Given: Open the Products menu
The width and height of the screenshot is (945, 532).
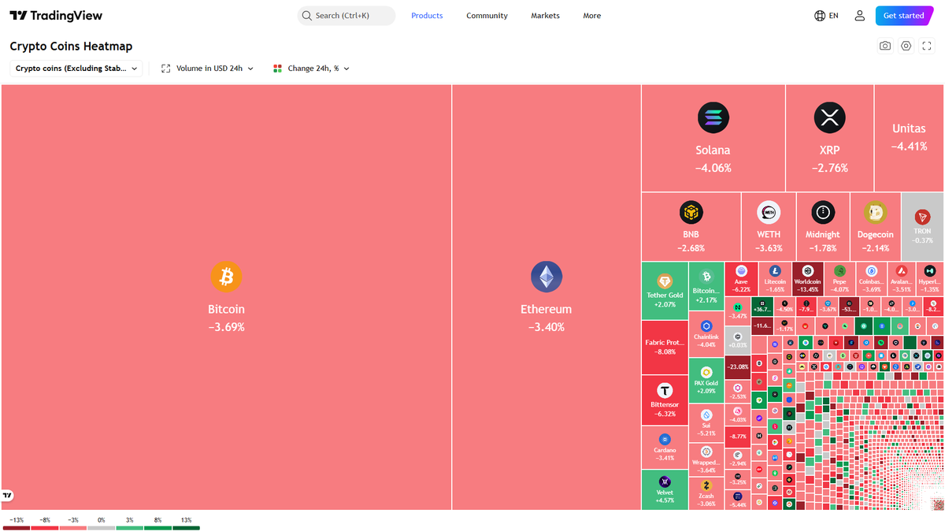Looking at the screenshot, I should 427,16.
